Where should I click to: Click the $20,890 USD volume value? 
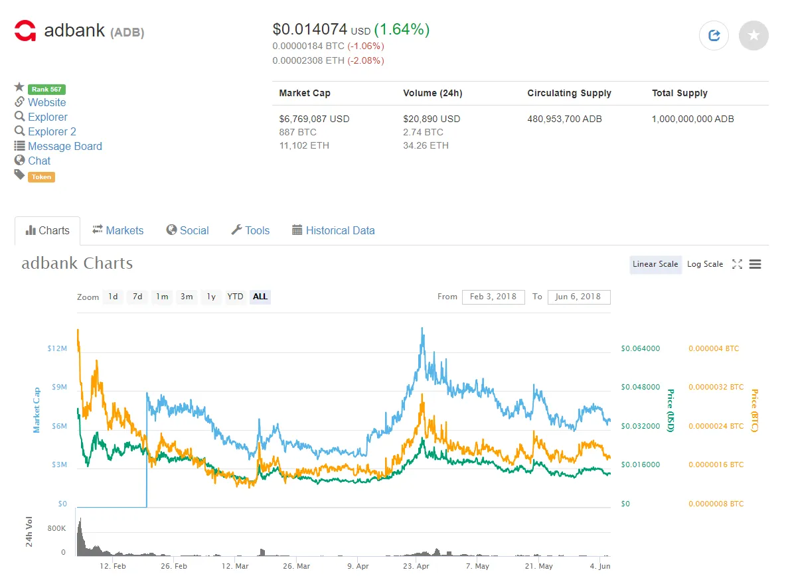tap(432, 119)
